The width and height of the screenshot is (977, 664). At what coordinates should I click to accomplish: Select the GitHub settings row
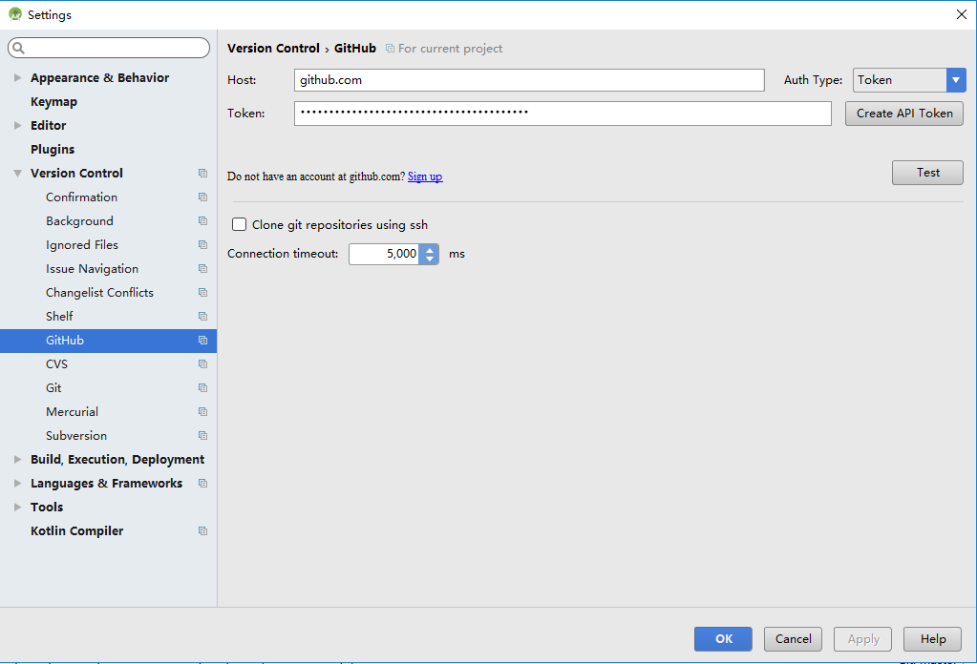pos(109,340)
